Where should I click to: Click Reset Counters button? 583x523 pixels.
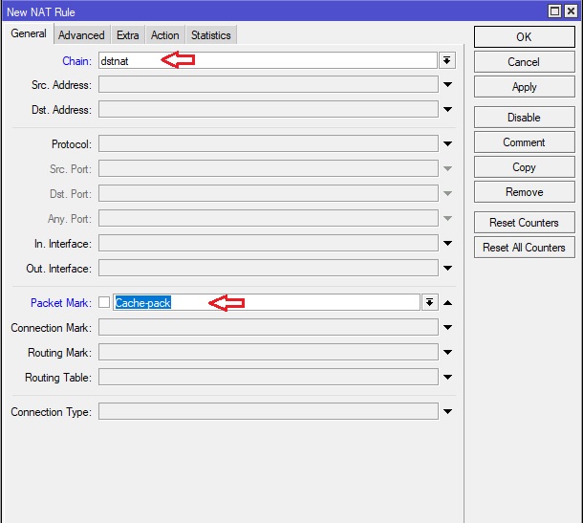pos(525,223)
